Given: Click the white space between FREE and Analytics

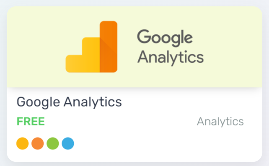Looking at the screenshot, I should click(x=121, y=122).
